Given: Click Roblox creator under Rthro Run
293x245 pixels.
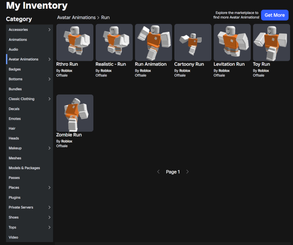Looking at the screenshot, I should pyautogui.click(x=67, y=71).
